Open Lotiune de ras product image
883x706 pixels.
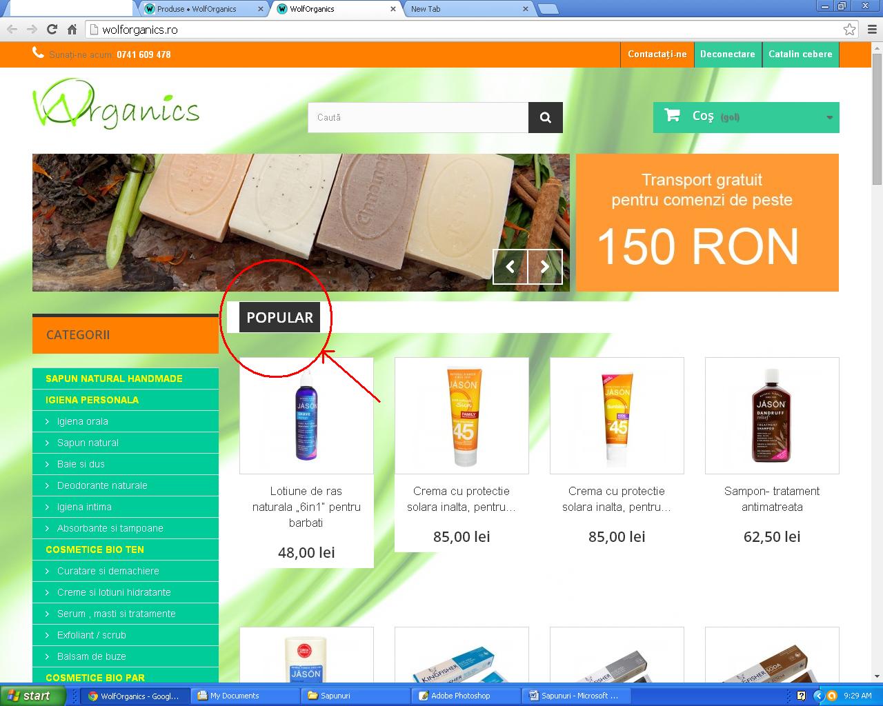click(x=306, y=416)
